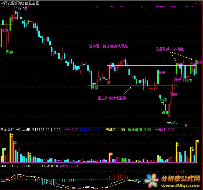Click the low price label 6.73
The image size is (203, 190).
(174, 122)
